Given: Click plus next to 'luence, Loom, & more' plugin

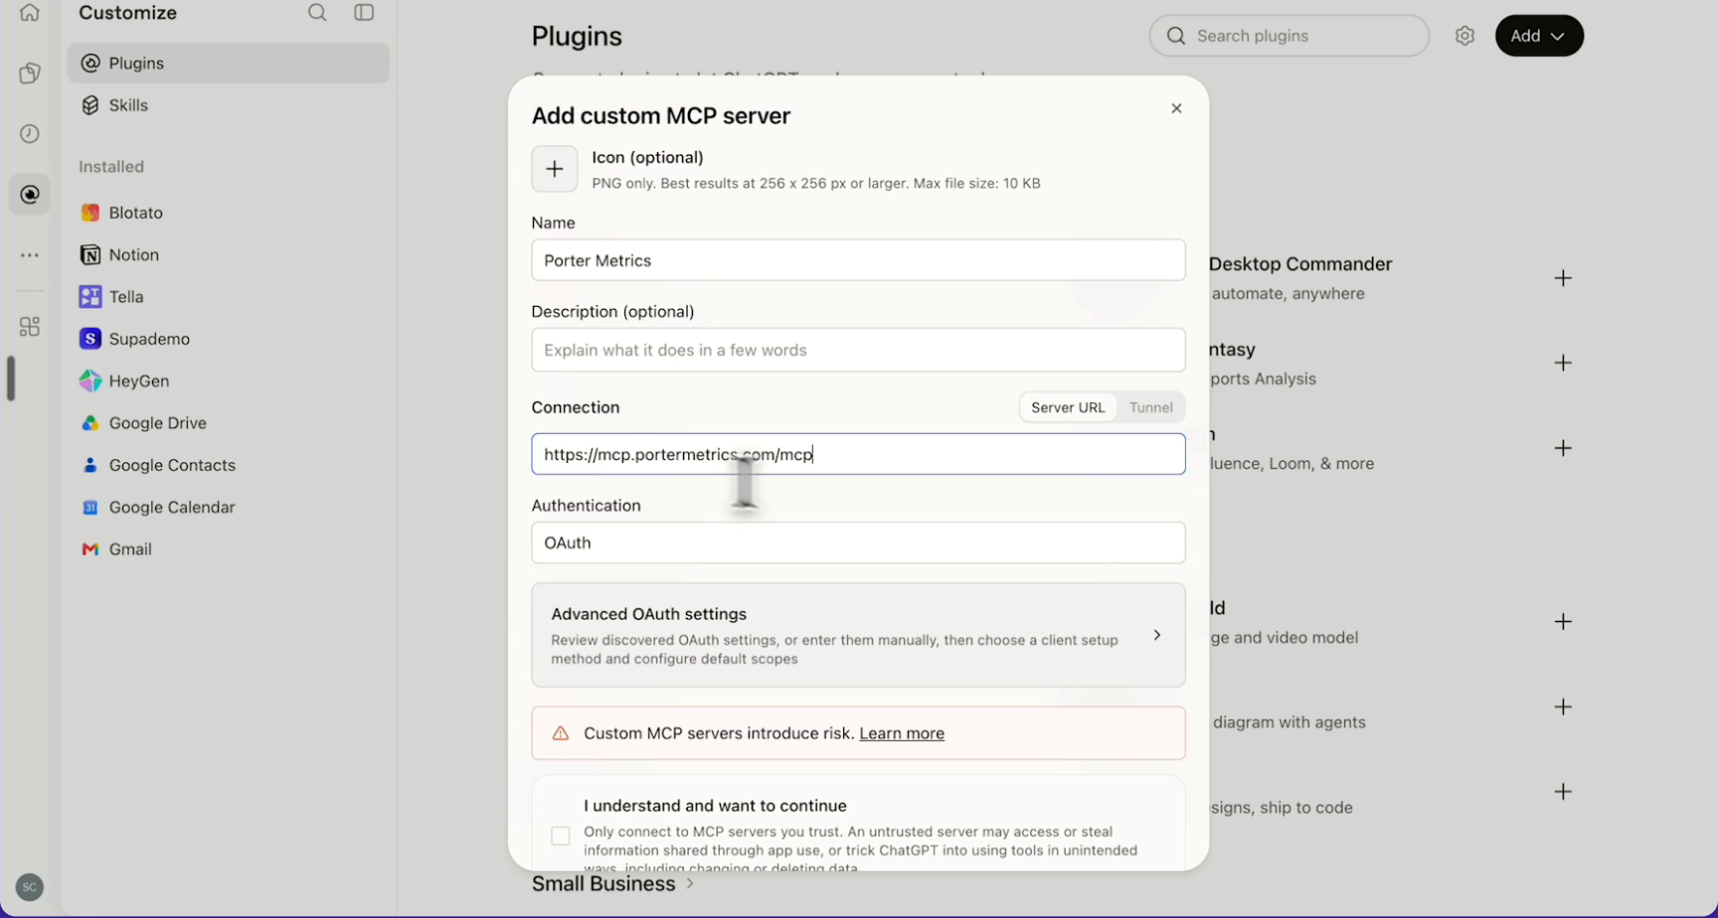Looking at the screenshot, I should pos(1563,448).
